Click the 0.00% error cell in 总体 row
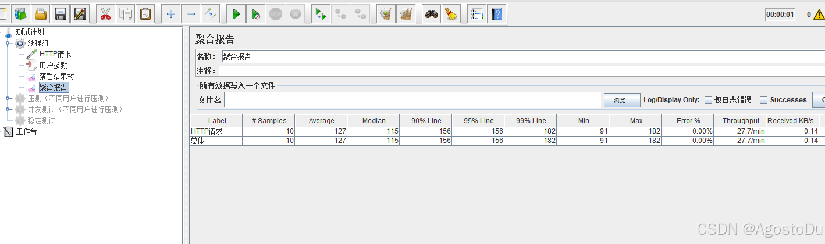 tap(688, 141)
